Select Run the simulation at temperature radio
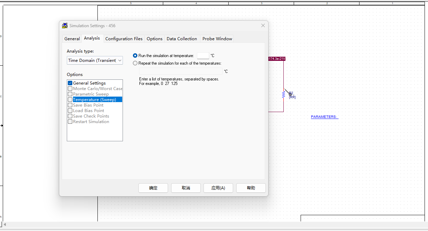428x231 pixels. pos(135,56)
